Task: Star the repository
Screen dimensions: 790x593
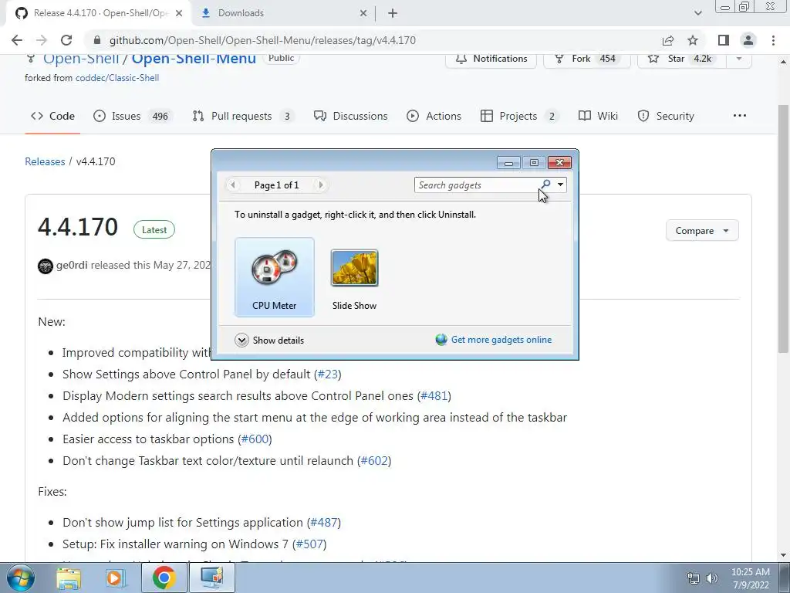Action: point(682,59)
